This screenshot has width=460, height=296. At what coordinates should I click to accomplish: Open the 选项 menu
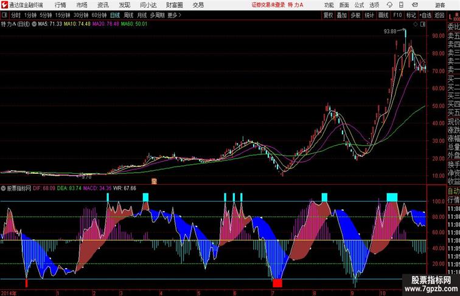tap(374, 5)
